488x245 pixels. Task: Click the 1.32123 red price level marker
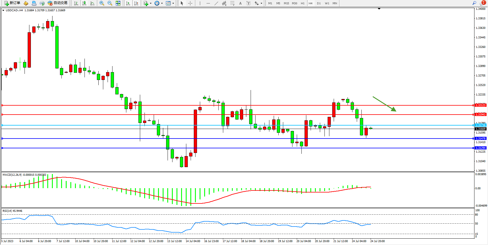point(481,105)
